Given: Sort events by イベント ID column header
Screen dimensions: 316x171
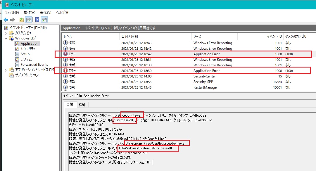Looking at the screenshot, I should 274,37.
